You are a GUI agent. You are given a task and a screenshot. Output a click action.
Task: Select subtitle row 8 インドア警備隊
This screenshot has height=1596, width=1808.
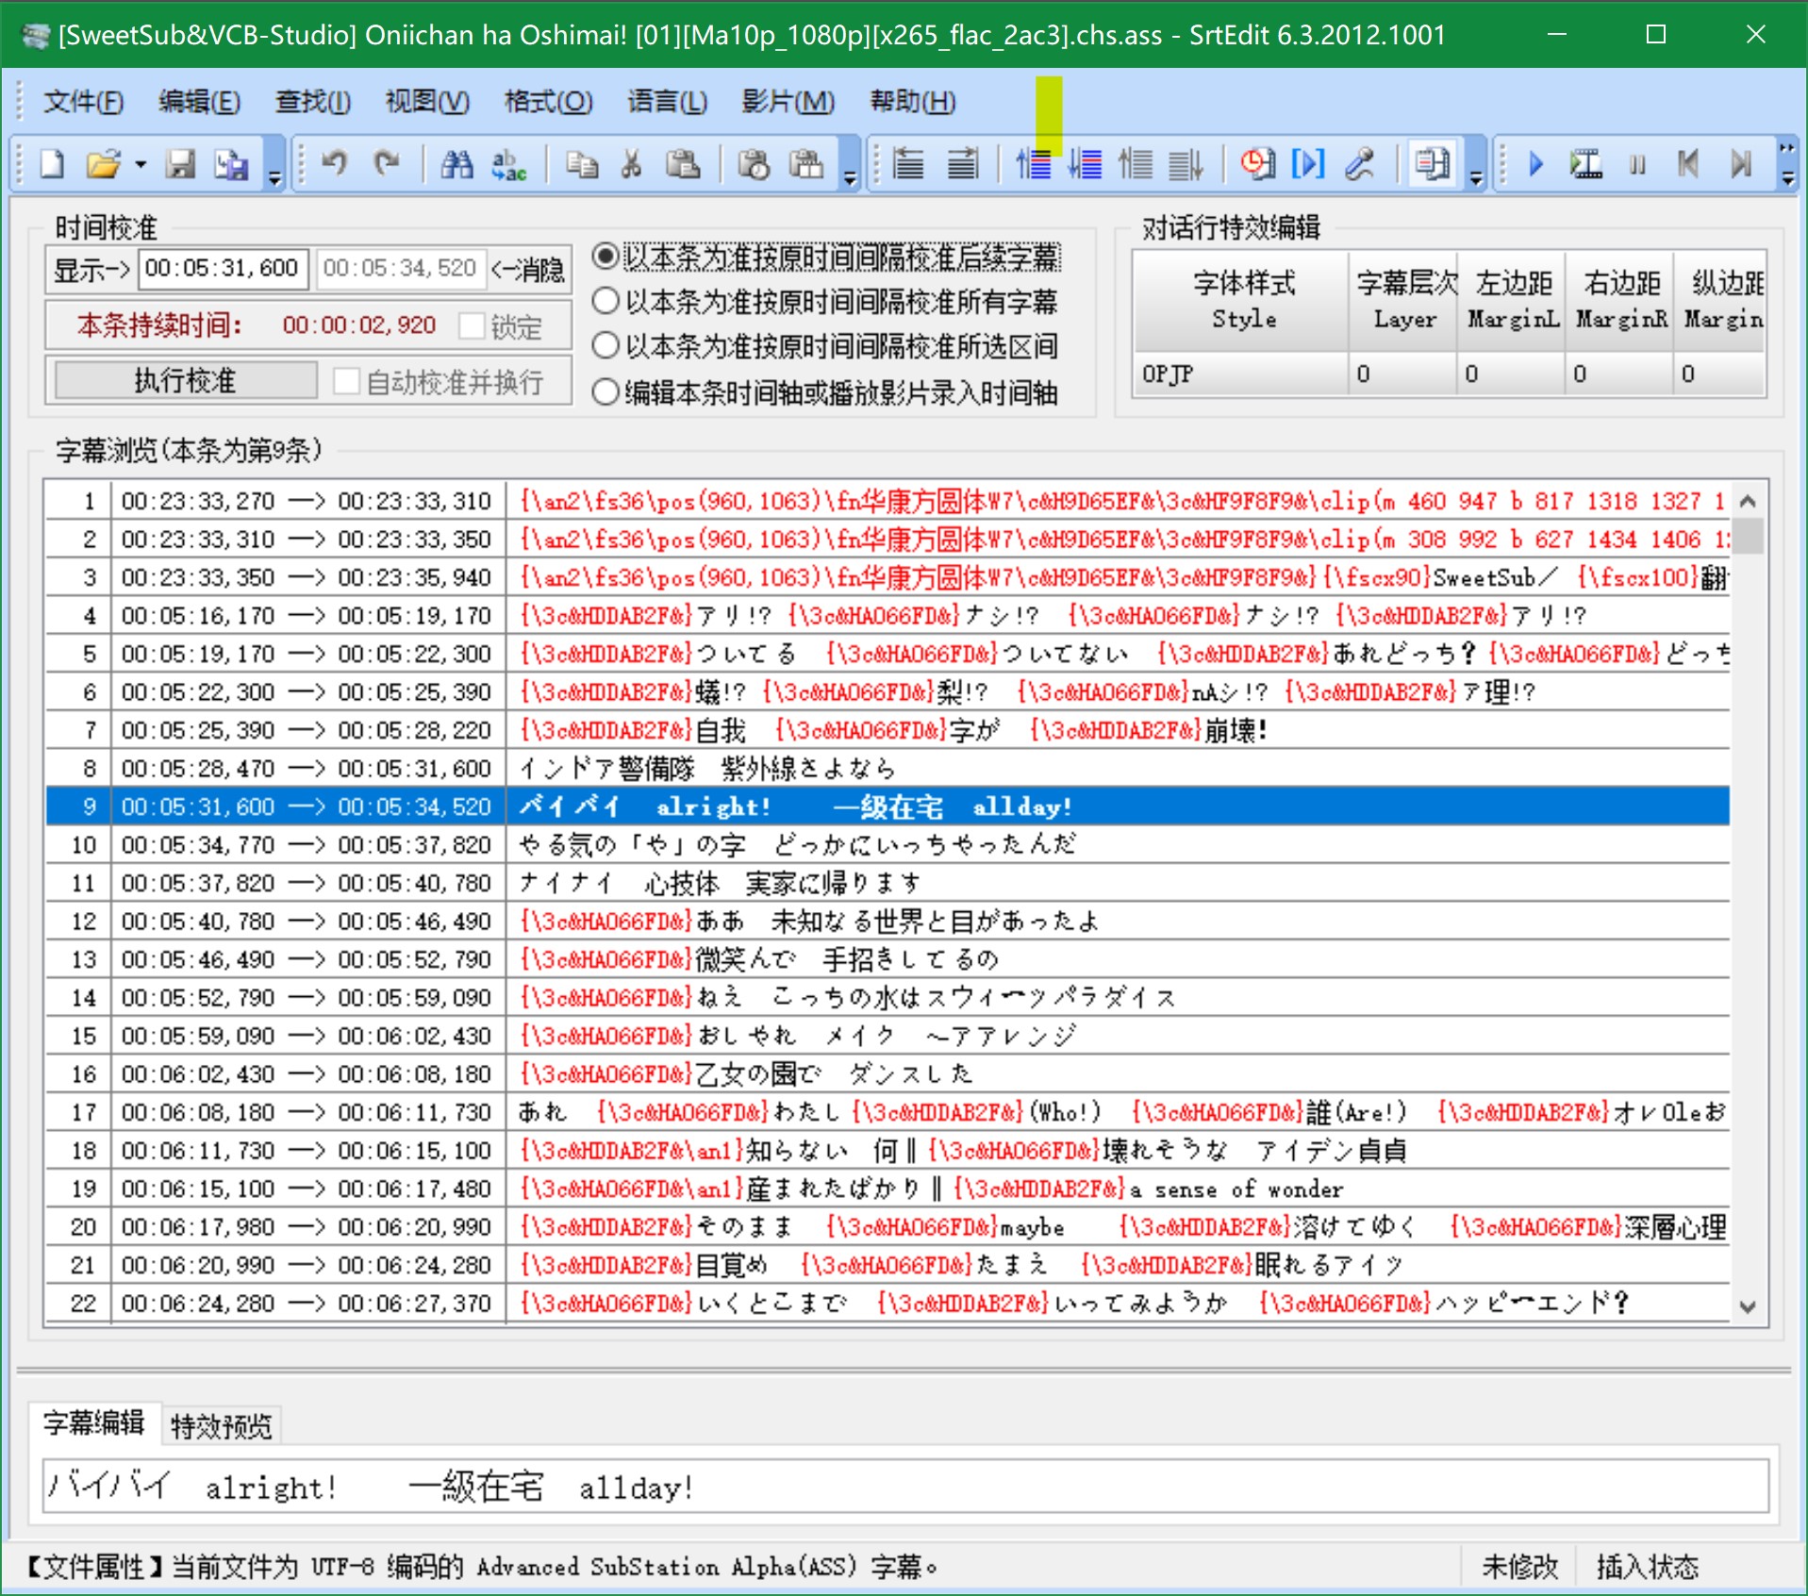click(887, 768)
